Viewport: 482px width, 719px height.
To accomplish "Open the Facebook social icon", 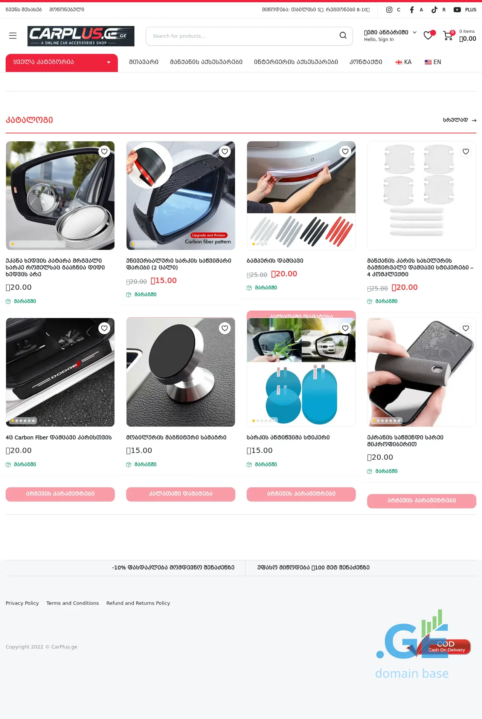I will tap(412, 10).
